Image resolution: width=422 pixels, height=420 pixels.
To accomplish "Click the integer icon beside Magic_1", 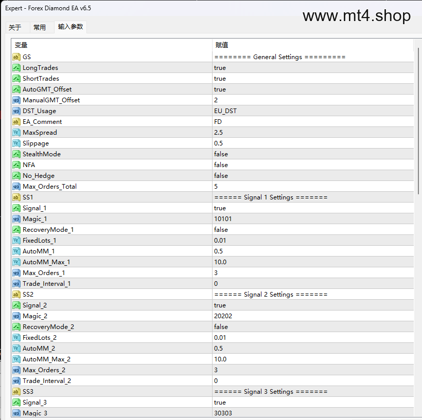I will coord(16,218).
